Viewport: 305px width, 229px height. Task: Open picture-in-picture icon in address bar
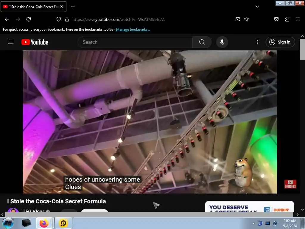(238, 19)
